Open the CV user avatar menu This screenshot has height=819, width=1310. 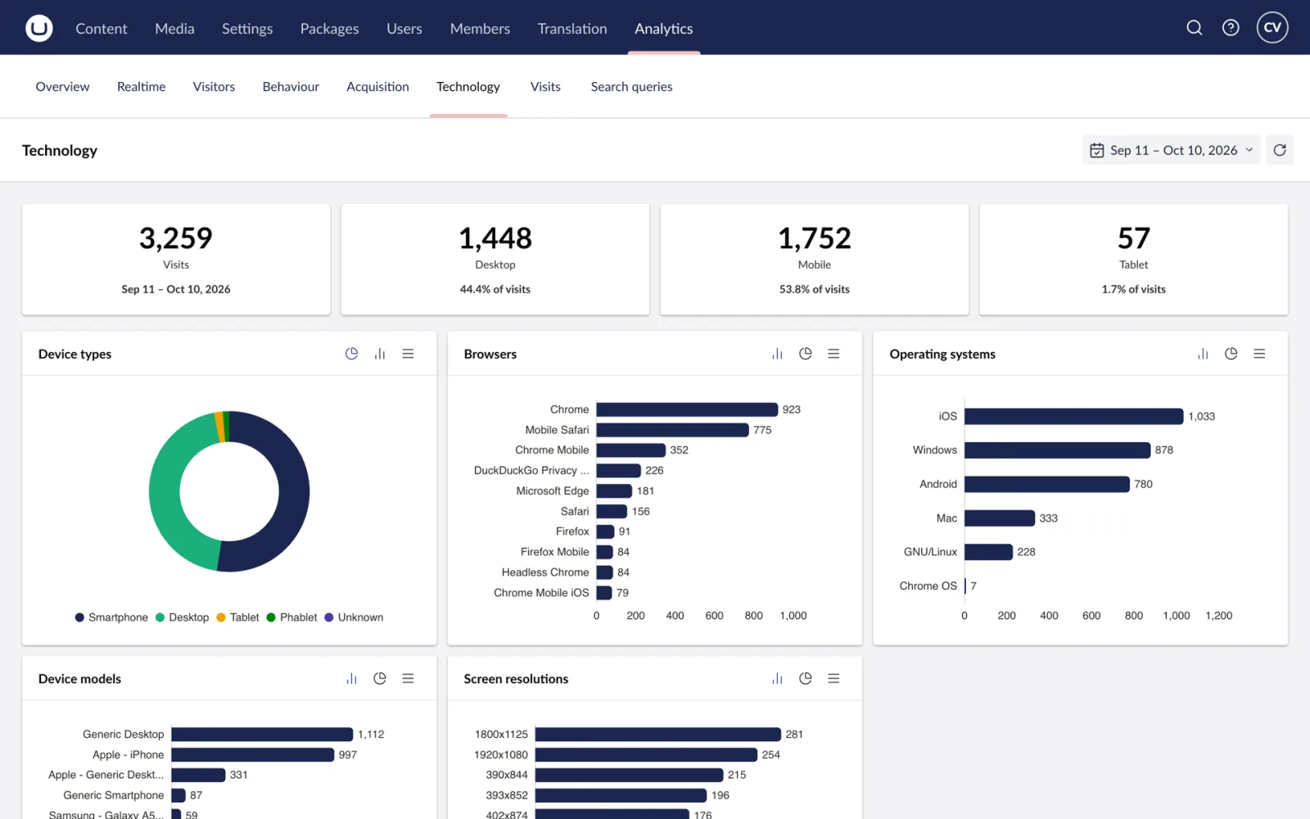point(1272,28)
